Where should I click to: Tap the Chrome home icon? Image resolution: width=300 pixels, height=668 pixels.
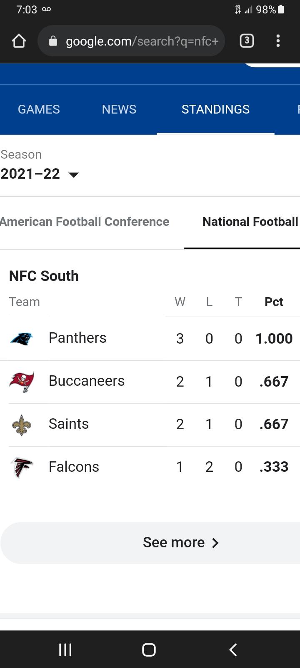(19, 41)
